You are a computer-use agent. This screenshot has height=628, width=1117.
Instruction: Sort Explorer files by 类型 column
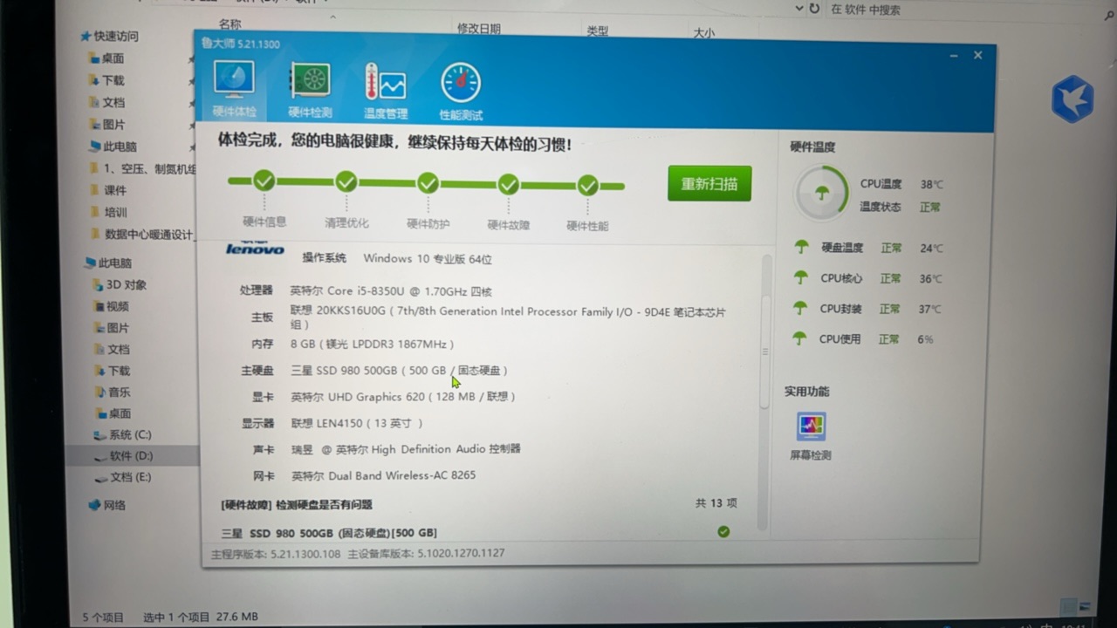coord(598,31)
